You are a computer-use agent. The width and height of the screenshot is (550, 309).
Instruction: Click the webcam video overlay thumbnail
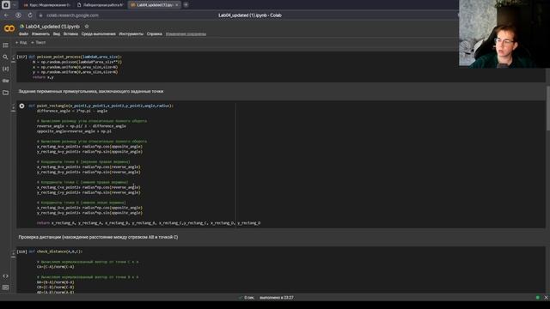point(504,33)
